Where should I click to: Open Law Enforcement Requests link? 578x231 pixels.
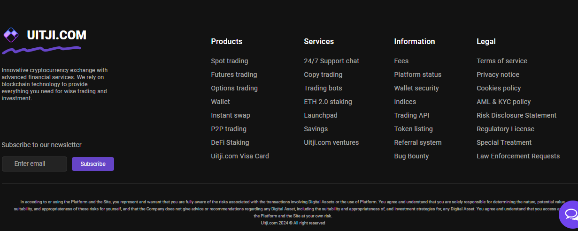(x=518, y=156)
